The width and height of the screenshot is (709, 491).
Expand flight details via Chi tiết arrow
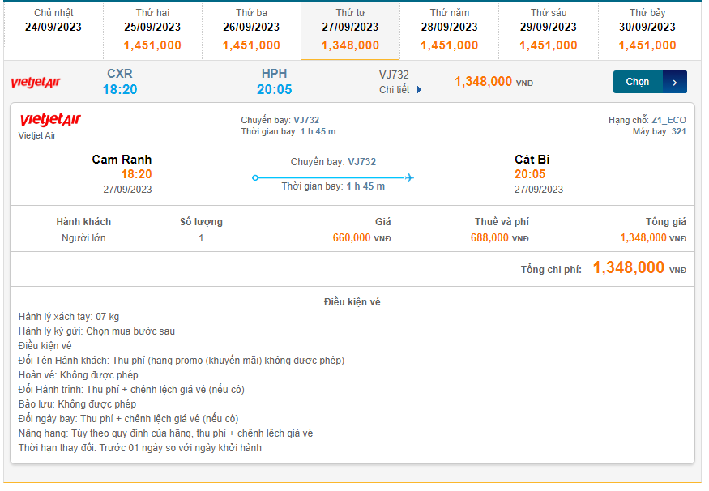pyautogui.click(x=419, y=90)
